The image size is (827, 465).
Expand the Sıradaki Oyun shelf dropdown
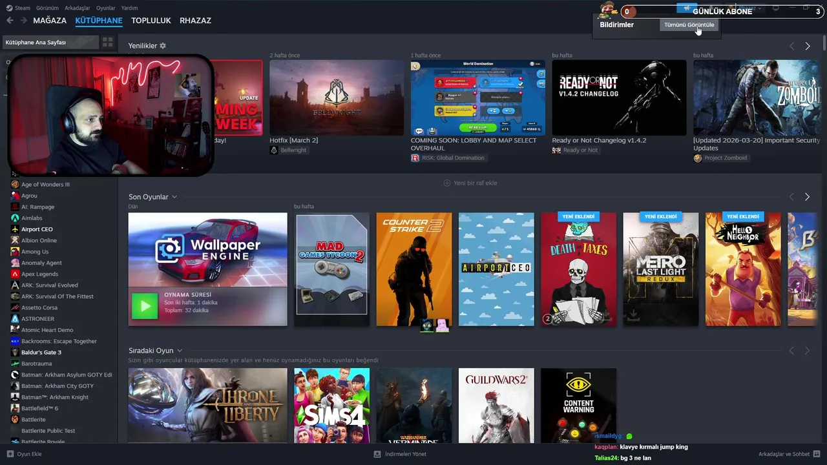[180, 351]
